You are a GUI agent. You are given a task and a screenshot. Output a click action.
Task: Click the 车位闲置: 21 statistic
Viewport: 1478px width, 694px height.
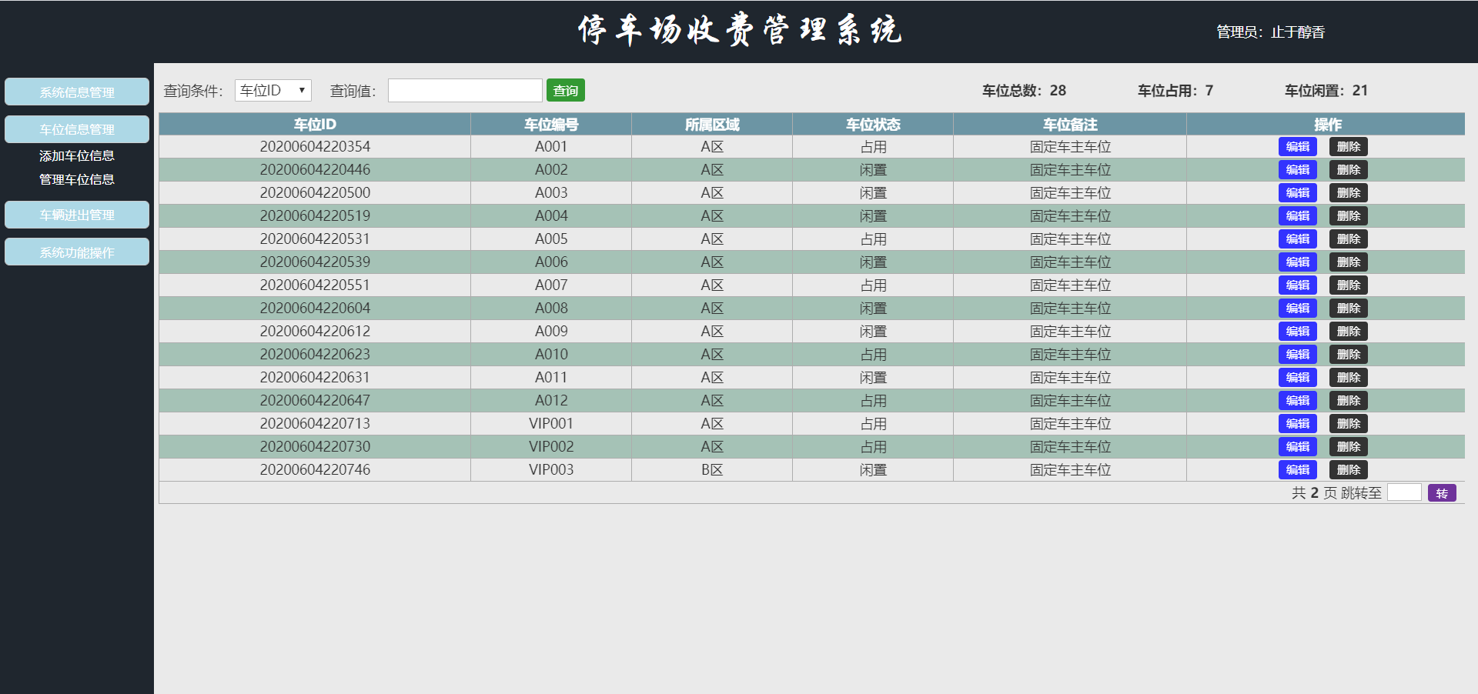coord(1326,90)
